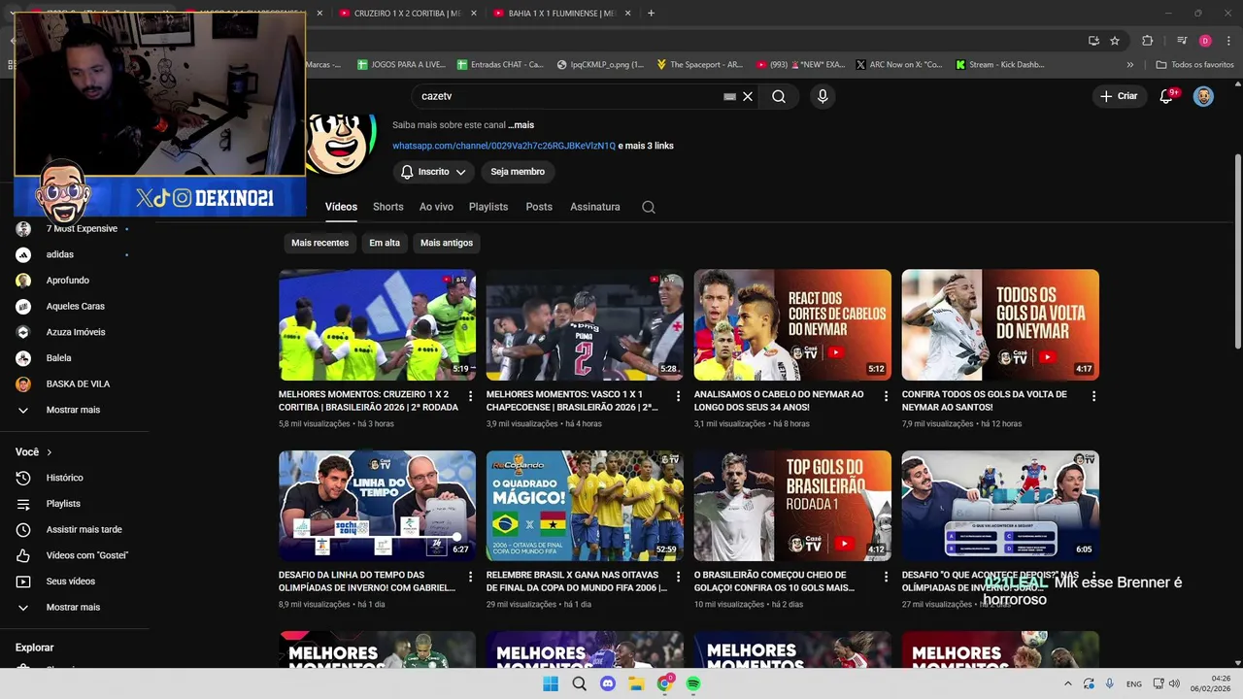Open JOGOS PARA A LIVE bookmark
The width and height of the screenshot is (1243, 699).
(401, 65)
